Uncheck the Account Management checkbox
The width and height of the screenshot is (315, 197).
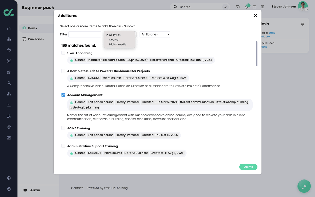(x=63, y=95)
